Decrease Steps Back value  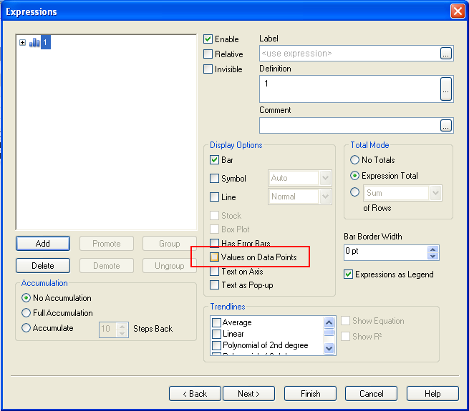122,333
